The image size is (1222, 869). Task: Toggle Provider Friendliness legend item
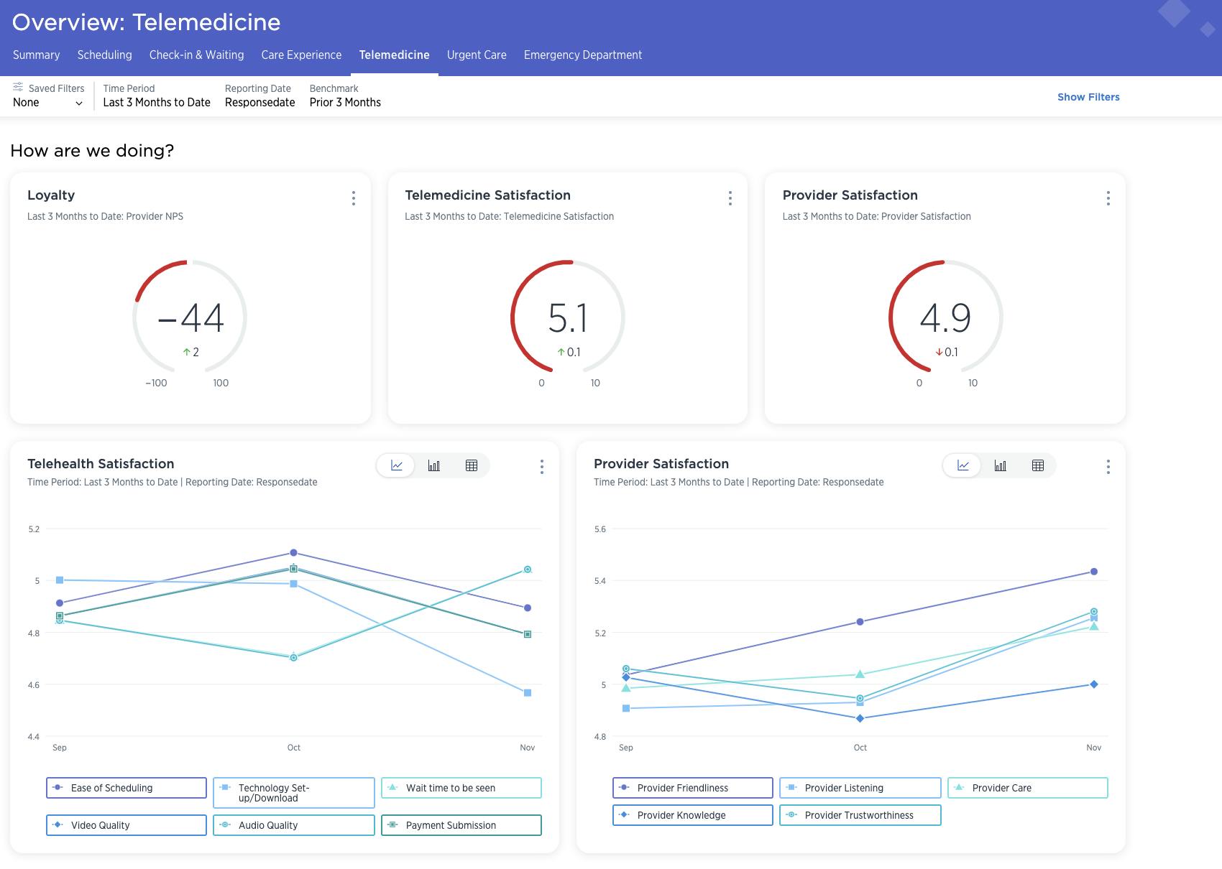click(692, 788)
